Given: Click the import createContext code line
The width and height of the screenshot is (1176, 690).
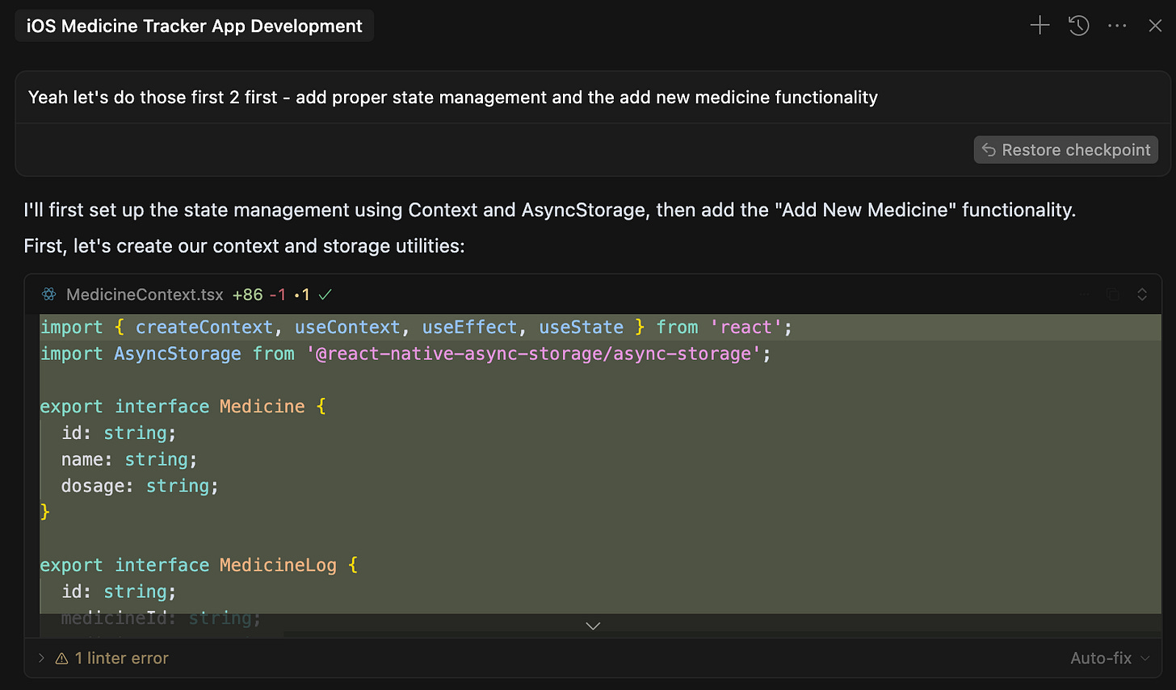Looking at the screenshot, I should (x=417, y=327).
